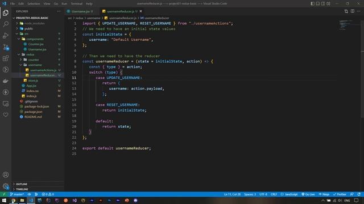The width and height of the screenshot is (364, 204).
Task: Collapse the components folder
Action: 35,39
